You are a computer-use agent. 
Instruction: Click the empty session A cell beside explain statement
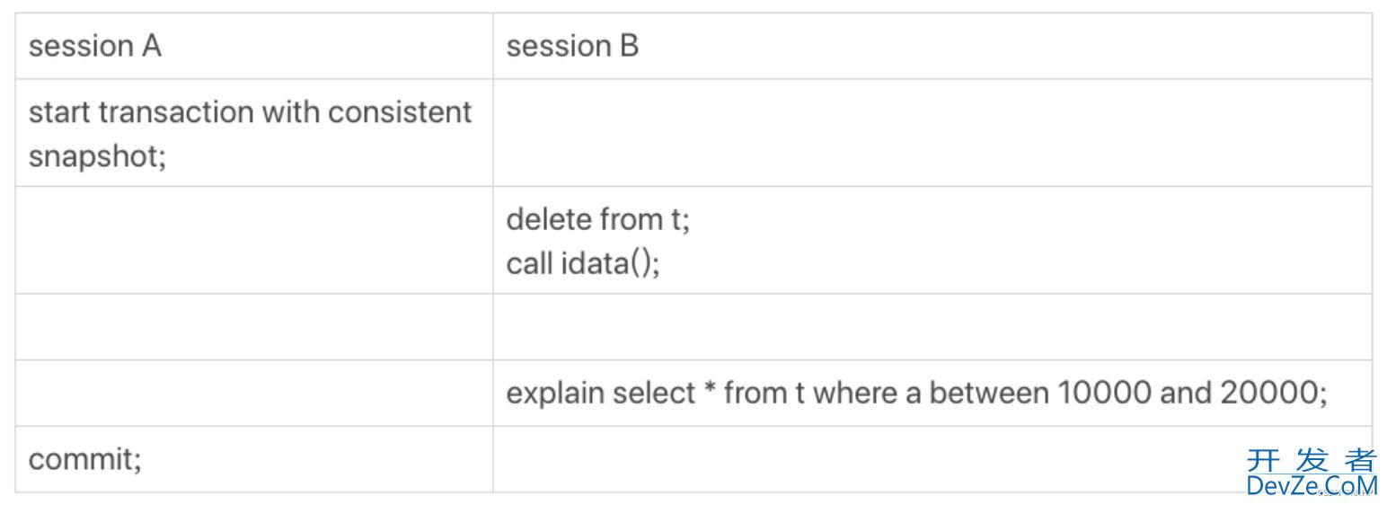[253, 393]
